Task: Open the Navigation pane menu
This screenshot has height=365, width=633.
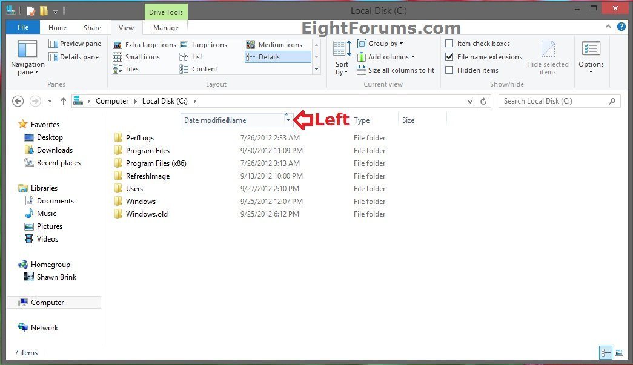Action: coord(27,58)
